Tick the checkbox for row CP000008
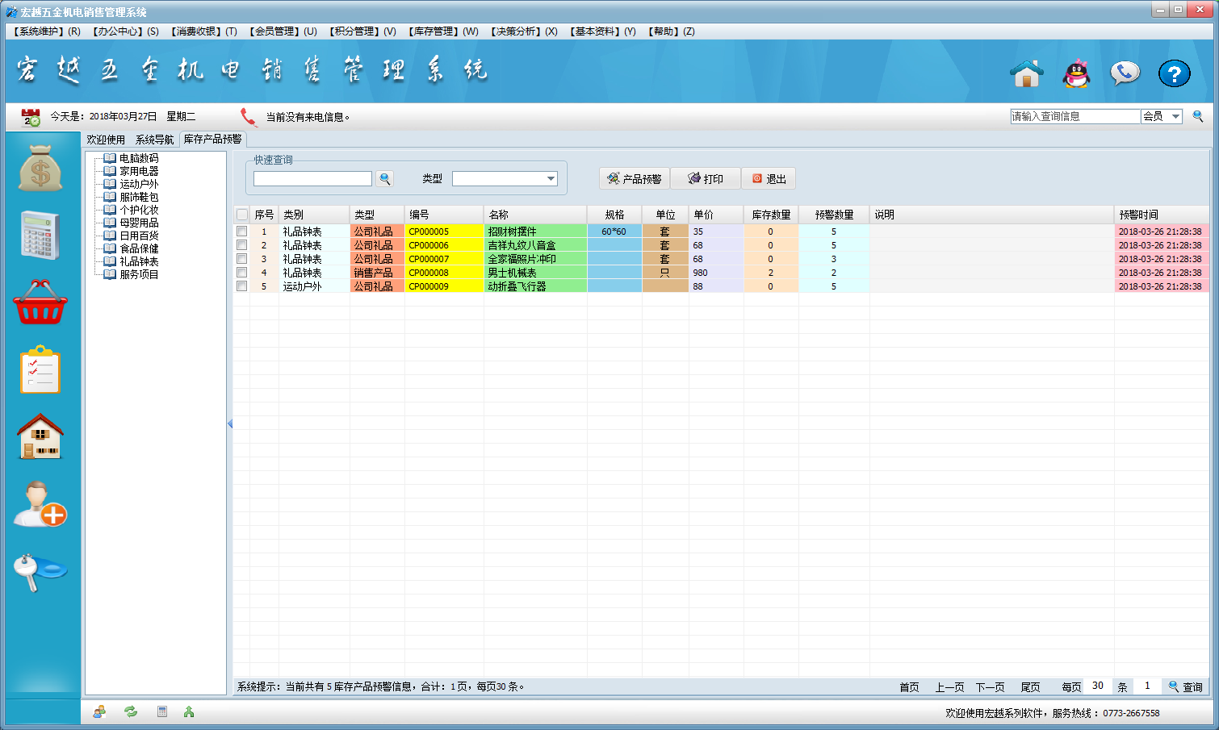Image resolution: width=1219 pixels, height=730 pixels. point(241,273)
